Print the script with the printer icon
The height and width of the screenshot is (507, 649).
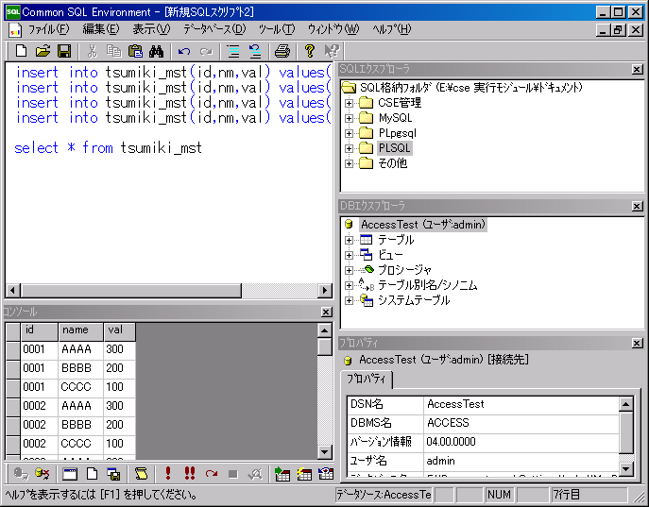pyautogui.click(x=282, y=51)
